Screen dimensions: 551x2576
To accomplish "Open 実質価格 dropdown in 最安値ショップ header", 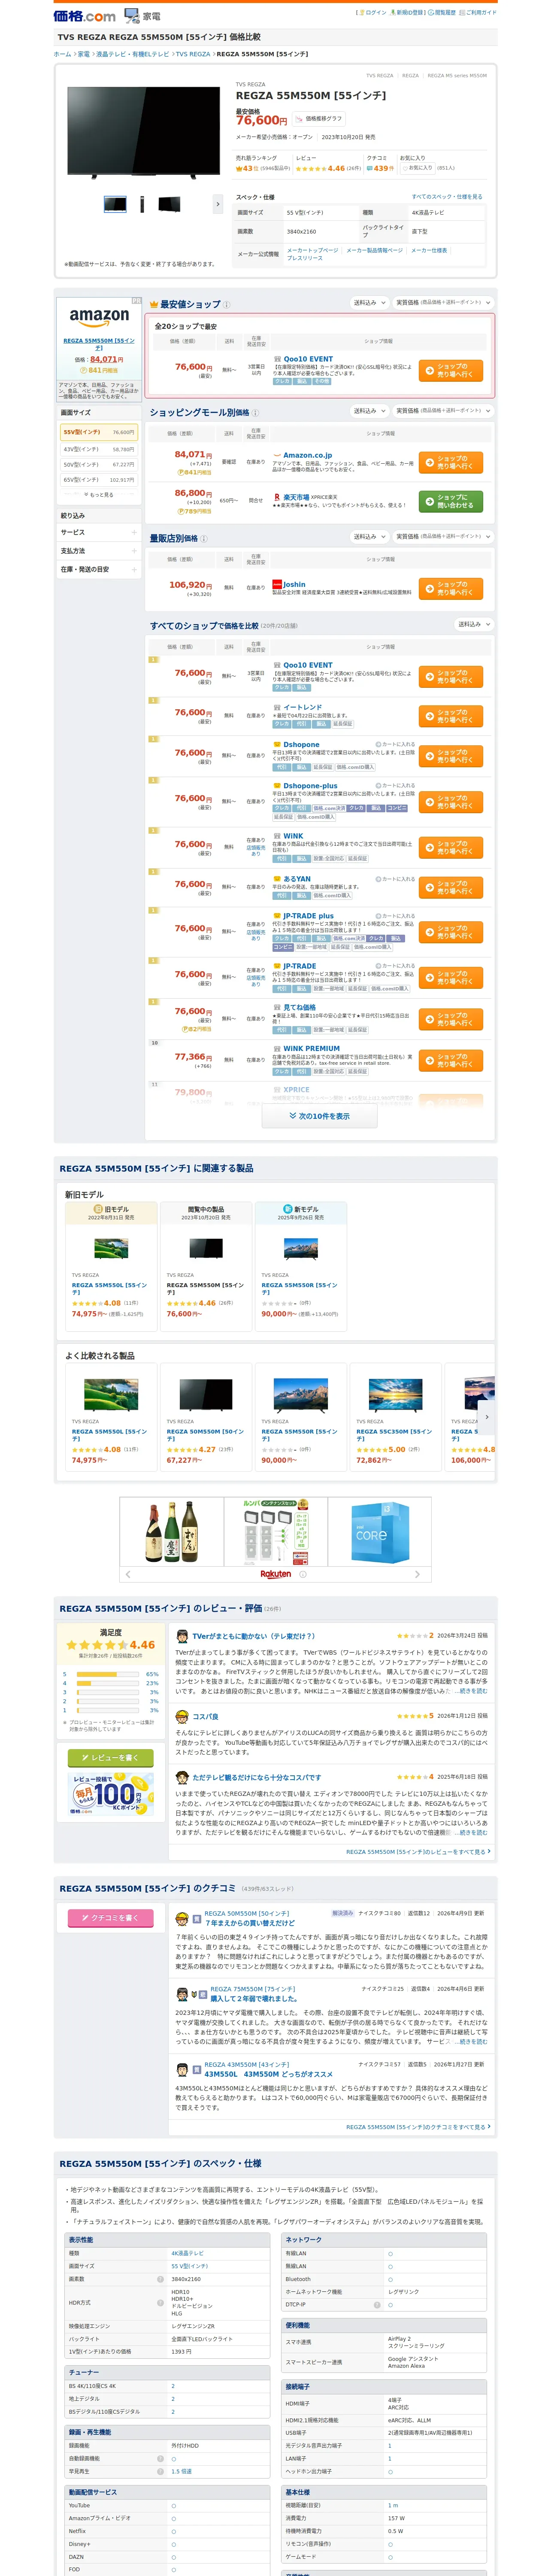I will pos(443,303).
